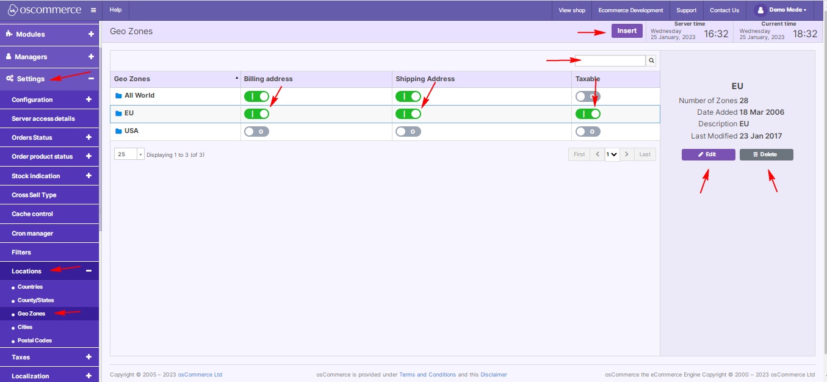Click the Demo Mode user avatar icon

coord(760,10)
